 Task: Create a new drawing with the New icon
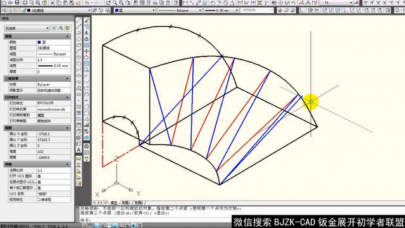pyautogui.click(x=4, y=3)
